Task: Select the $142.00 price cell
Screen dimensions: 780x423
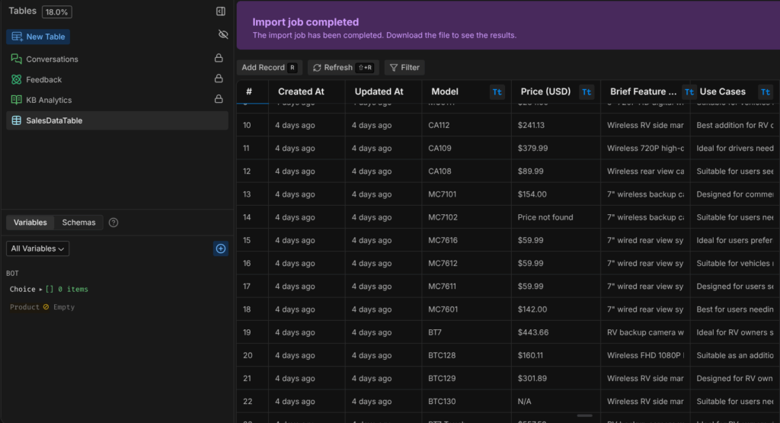Action: [x=555, y=309]
